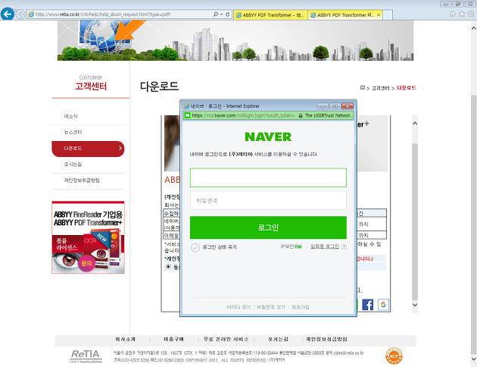Viewport: 477px width, 367px height.
Task: Open footer 회사소개 link
Action: (125, 339)
